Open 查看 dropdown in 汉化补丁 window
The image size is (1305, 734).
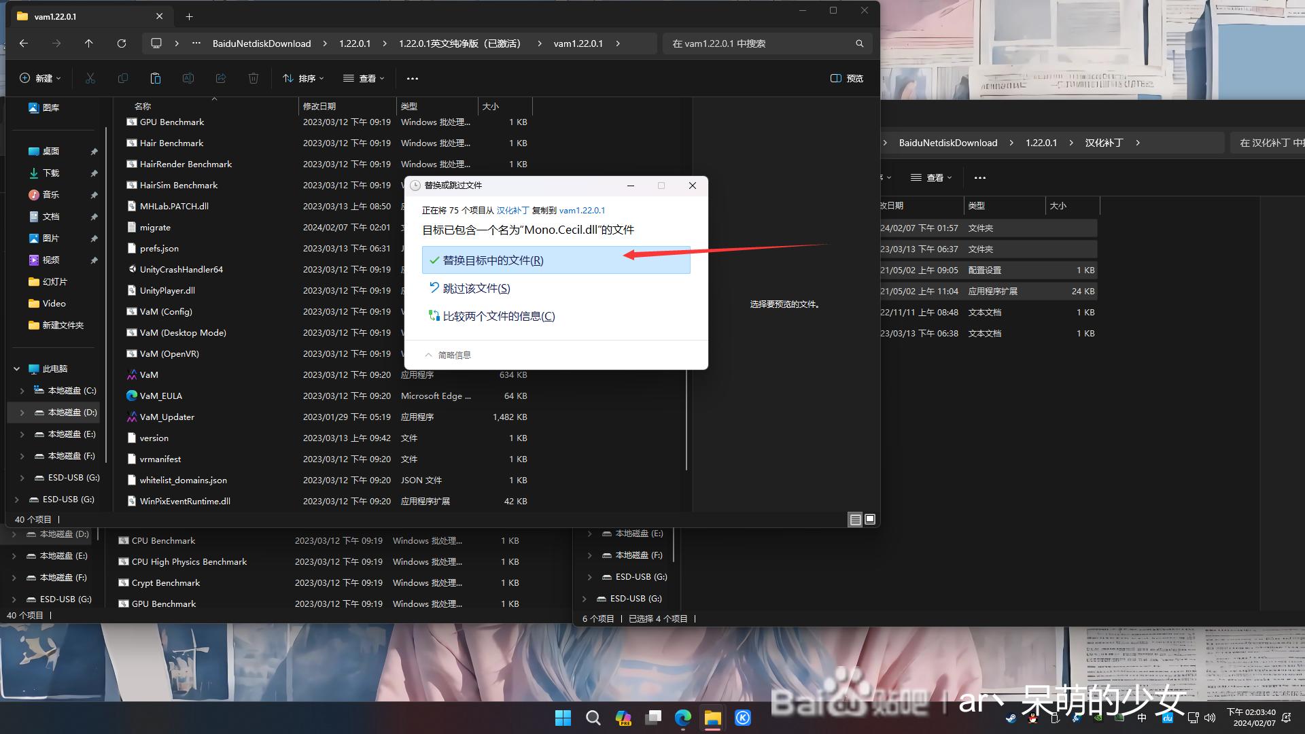[x=931, y=177]
